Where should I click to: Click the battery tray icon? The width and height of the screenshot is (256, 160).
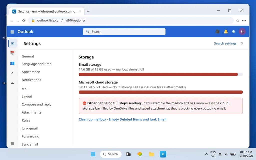click(x=233, y=154)
